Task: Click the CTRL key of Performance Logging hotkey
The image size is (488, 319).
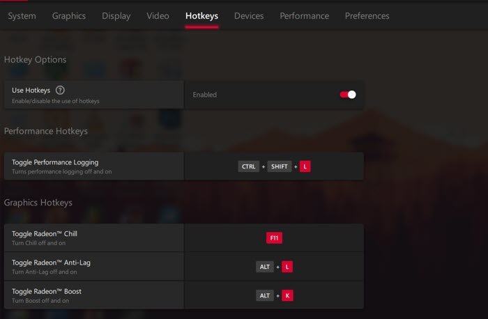Action: [248, 166]
